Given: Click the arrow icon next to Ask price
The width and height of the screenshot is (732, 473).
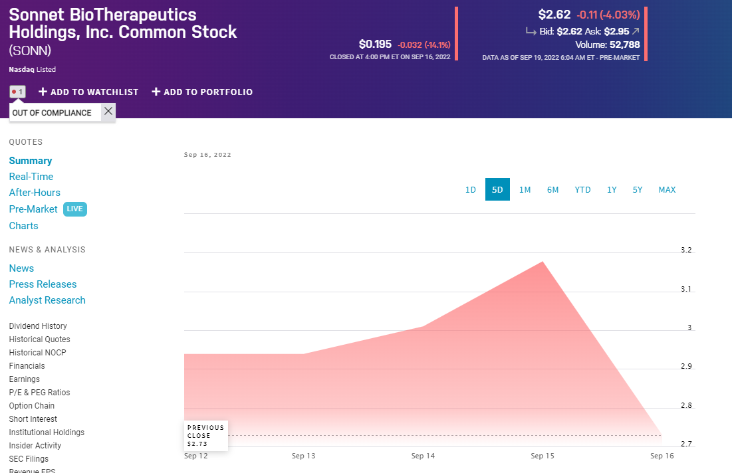Looking at the screenshot, I should (x=636, y=31).
